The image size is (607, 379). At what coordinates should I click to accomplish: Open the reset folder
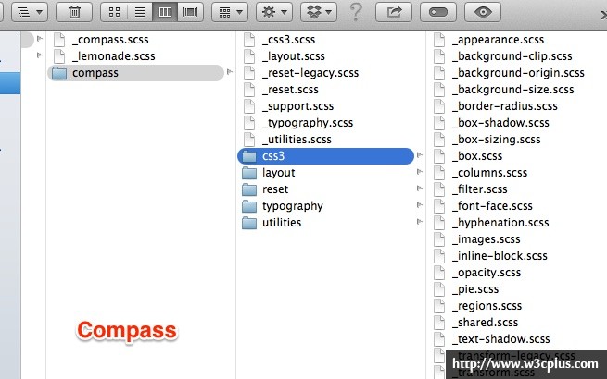coord(275,189)
